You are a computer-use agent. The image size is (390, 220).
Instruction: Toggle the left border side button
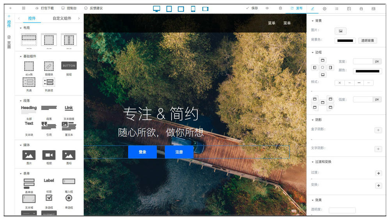pyautogui.click(x=315, y=67)
